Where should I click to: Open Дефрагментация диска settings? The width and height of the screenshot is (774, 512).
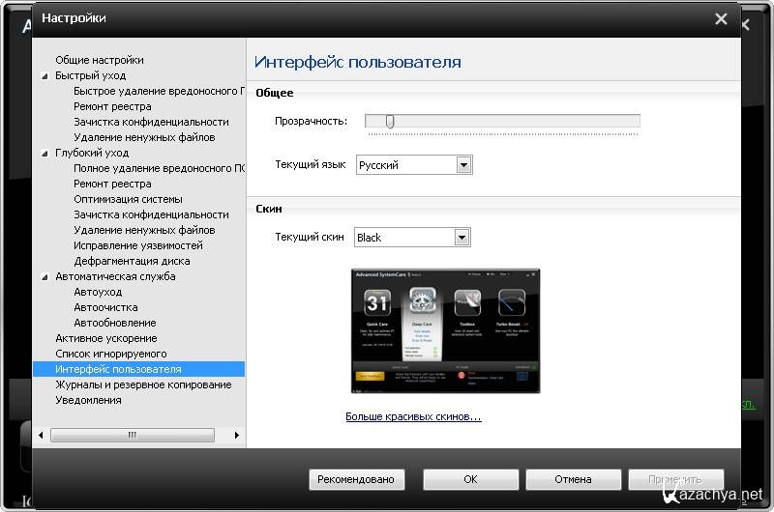tap(132, 261)
